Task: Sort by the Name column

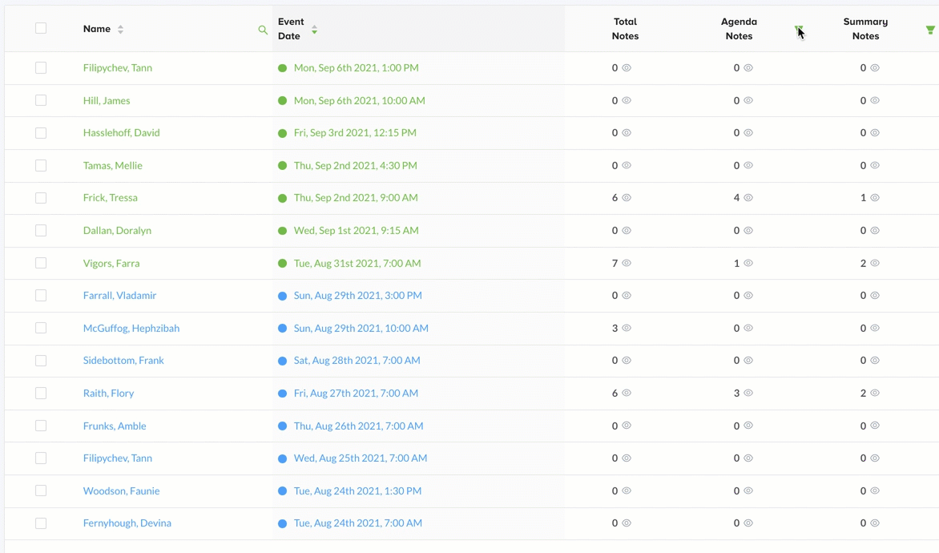Action: point(120,30)
